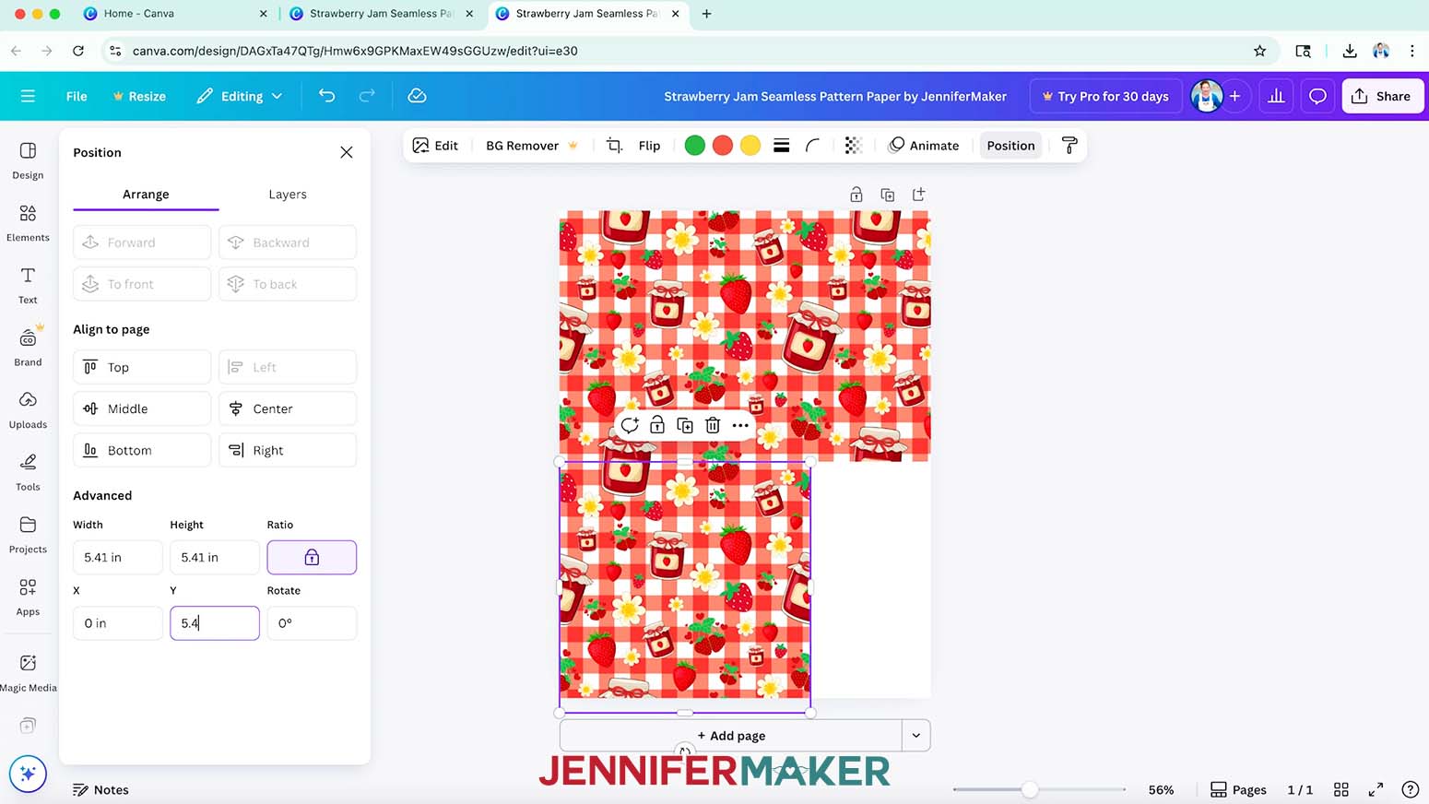The height and width of the screenshot is (804, 1429).
Task: Copy style with paint roller icon
Action: tap(1069, 146)
